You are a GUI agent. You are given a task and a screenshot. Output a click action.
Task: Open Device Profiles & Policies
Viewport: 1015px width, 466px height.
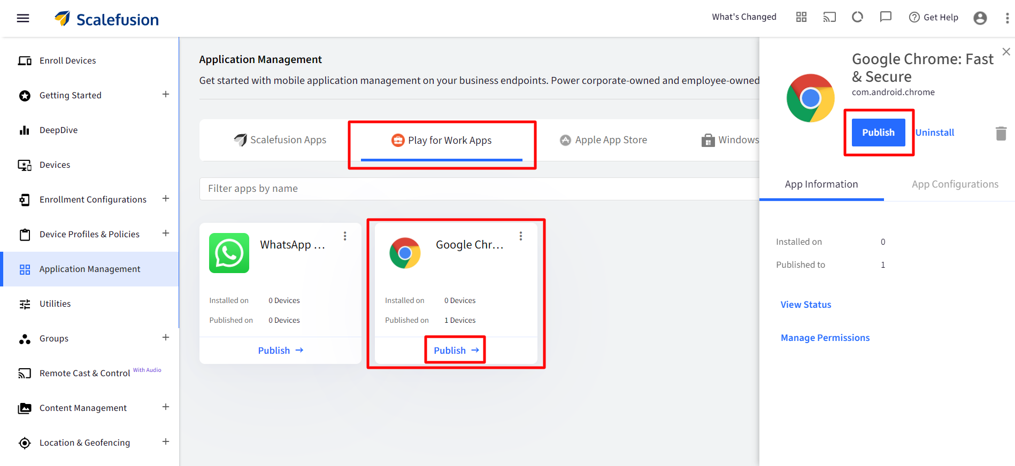point(89,234)
